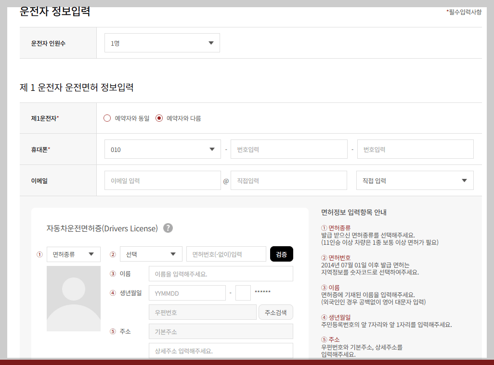Click the 휴대폰* row label
Screen dimensions: 494x365
[x=40, y=150]
